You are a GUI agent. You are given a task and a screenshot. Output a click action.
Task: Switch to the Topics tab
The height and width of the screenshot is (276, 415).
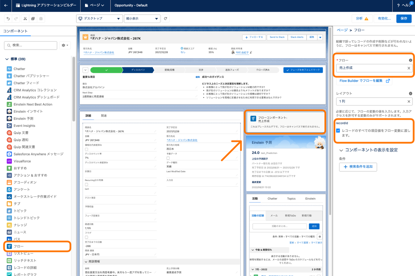(x=291, y=199)
